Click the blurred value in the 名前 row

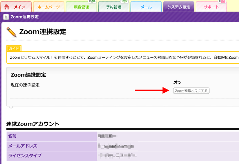pyautogui.click(x=108, y=136)
